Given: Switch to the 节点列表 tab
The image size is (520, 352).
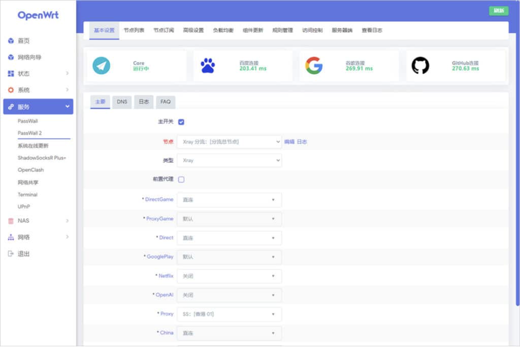Looking at the screenshot, I should [134, 31].
